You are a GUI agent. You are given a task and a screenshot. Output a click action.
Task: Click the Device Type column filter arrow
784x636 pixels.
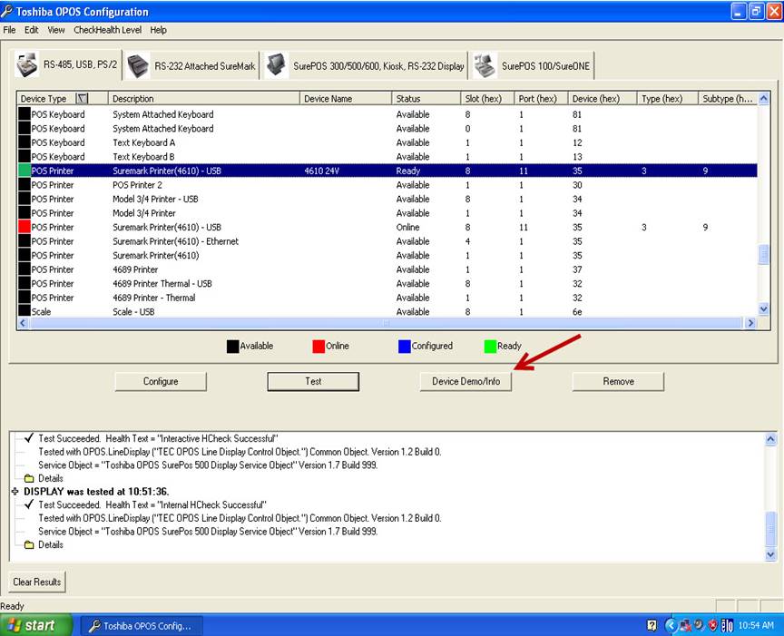[82, 99]
